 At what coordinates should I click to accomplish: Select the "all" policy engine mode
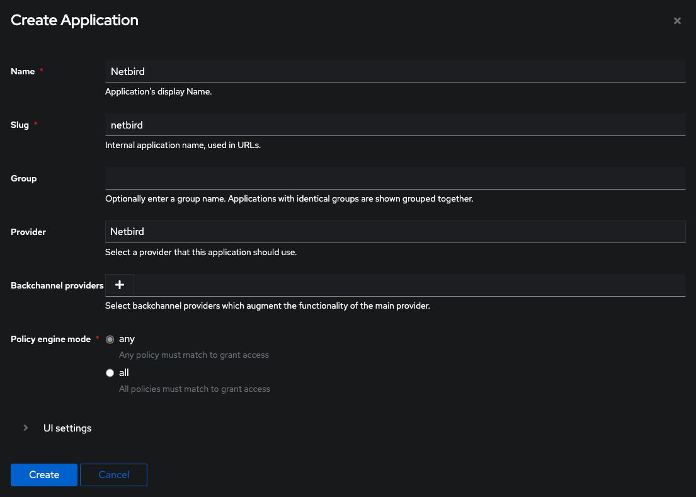point(110,372)
